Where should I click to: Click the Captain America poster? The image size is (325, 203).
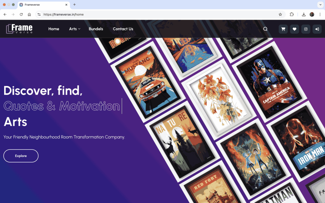click(x=269, y=81)
